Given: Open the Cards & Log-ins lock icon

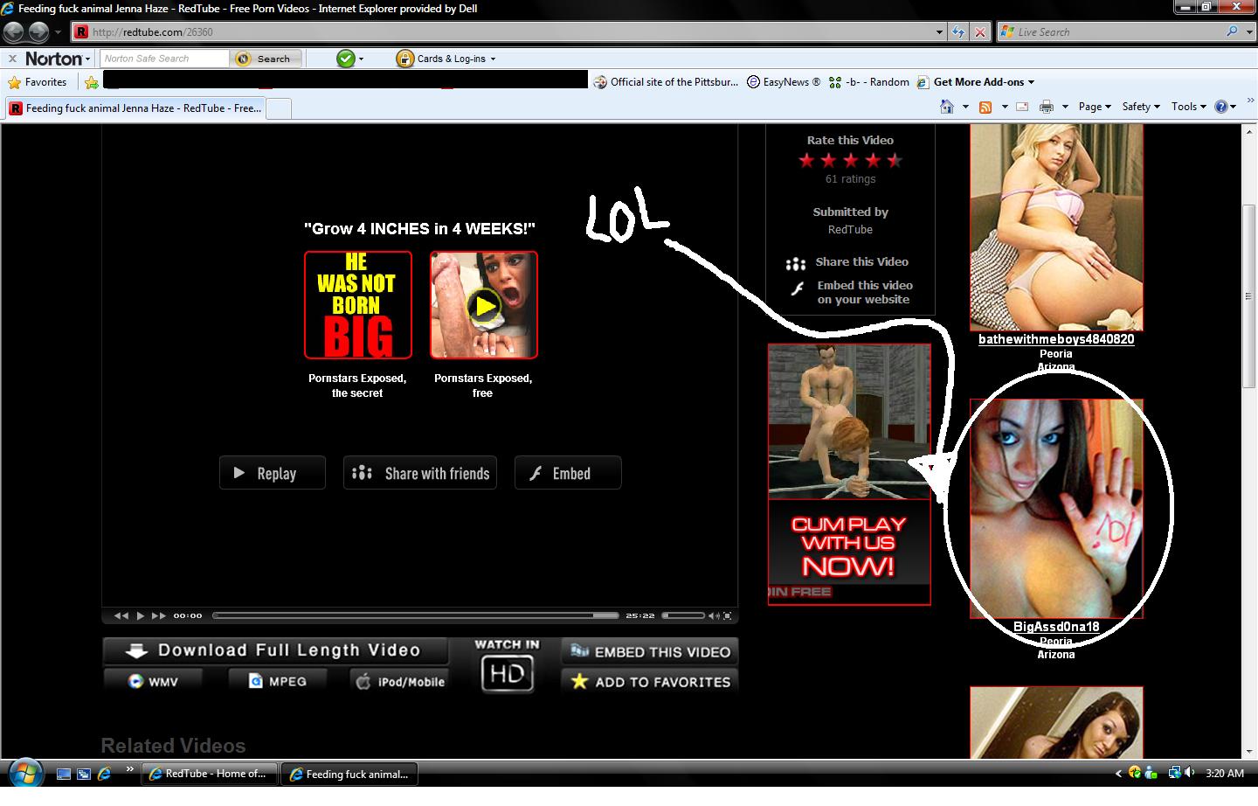Looking at the screenshot, I should tap(404, 59).
